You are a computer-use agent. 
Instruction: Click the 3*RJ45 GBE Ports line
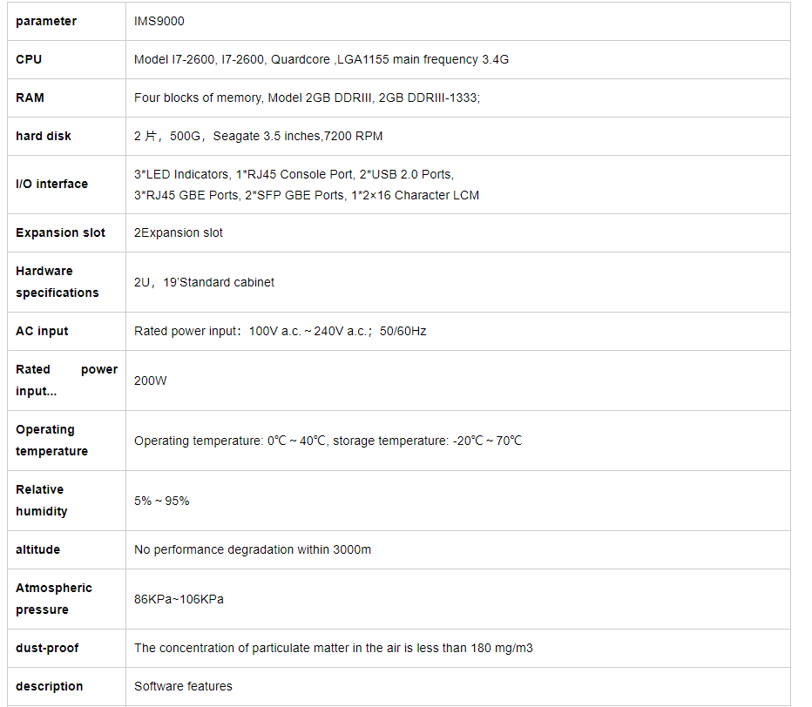click(x=306, y=195)
